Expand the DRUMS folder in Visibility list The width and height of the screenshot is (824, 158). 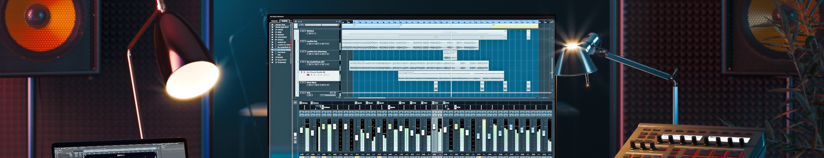(x=276, y=30)
